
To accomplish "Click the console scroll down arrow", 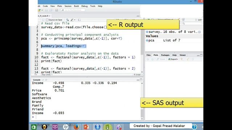I will [142, 119].
